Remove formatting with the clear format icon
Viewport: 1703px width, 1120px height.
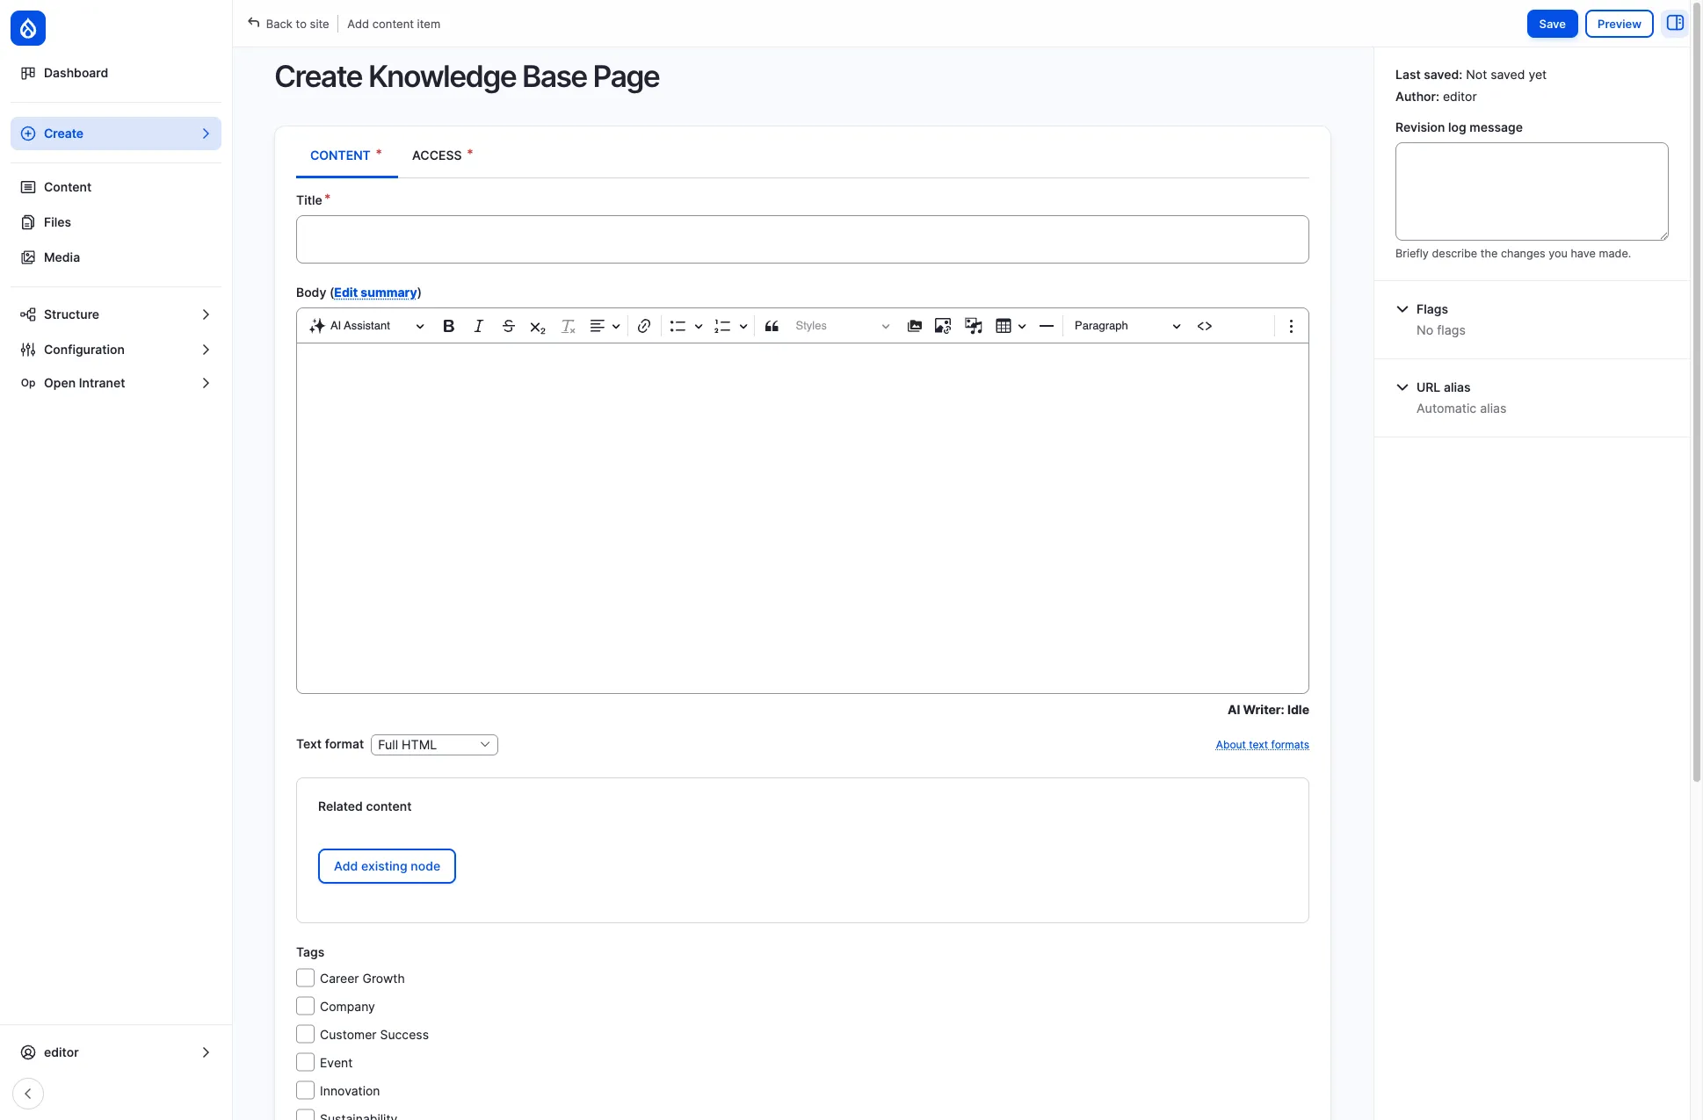coord(568,326)
